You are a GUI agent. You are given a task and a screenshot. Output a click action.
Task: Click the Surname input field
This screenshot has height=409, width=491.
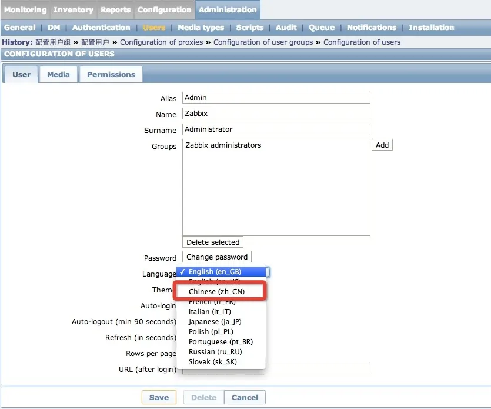pyautogui.click(x=276, y=129)
